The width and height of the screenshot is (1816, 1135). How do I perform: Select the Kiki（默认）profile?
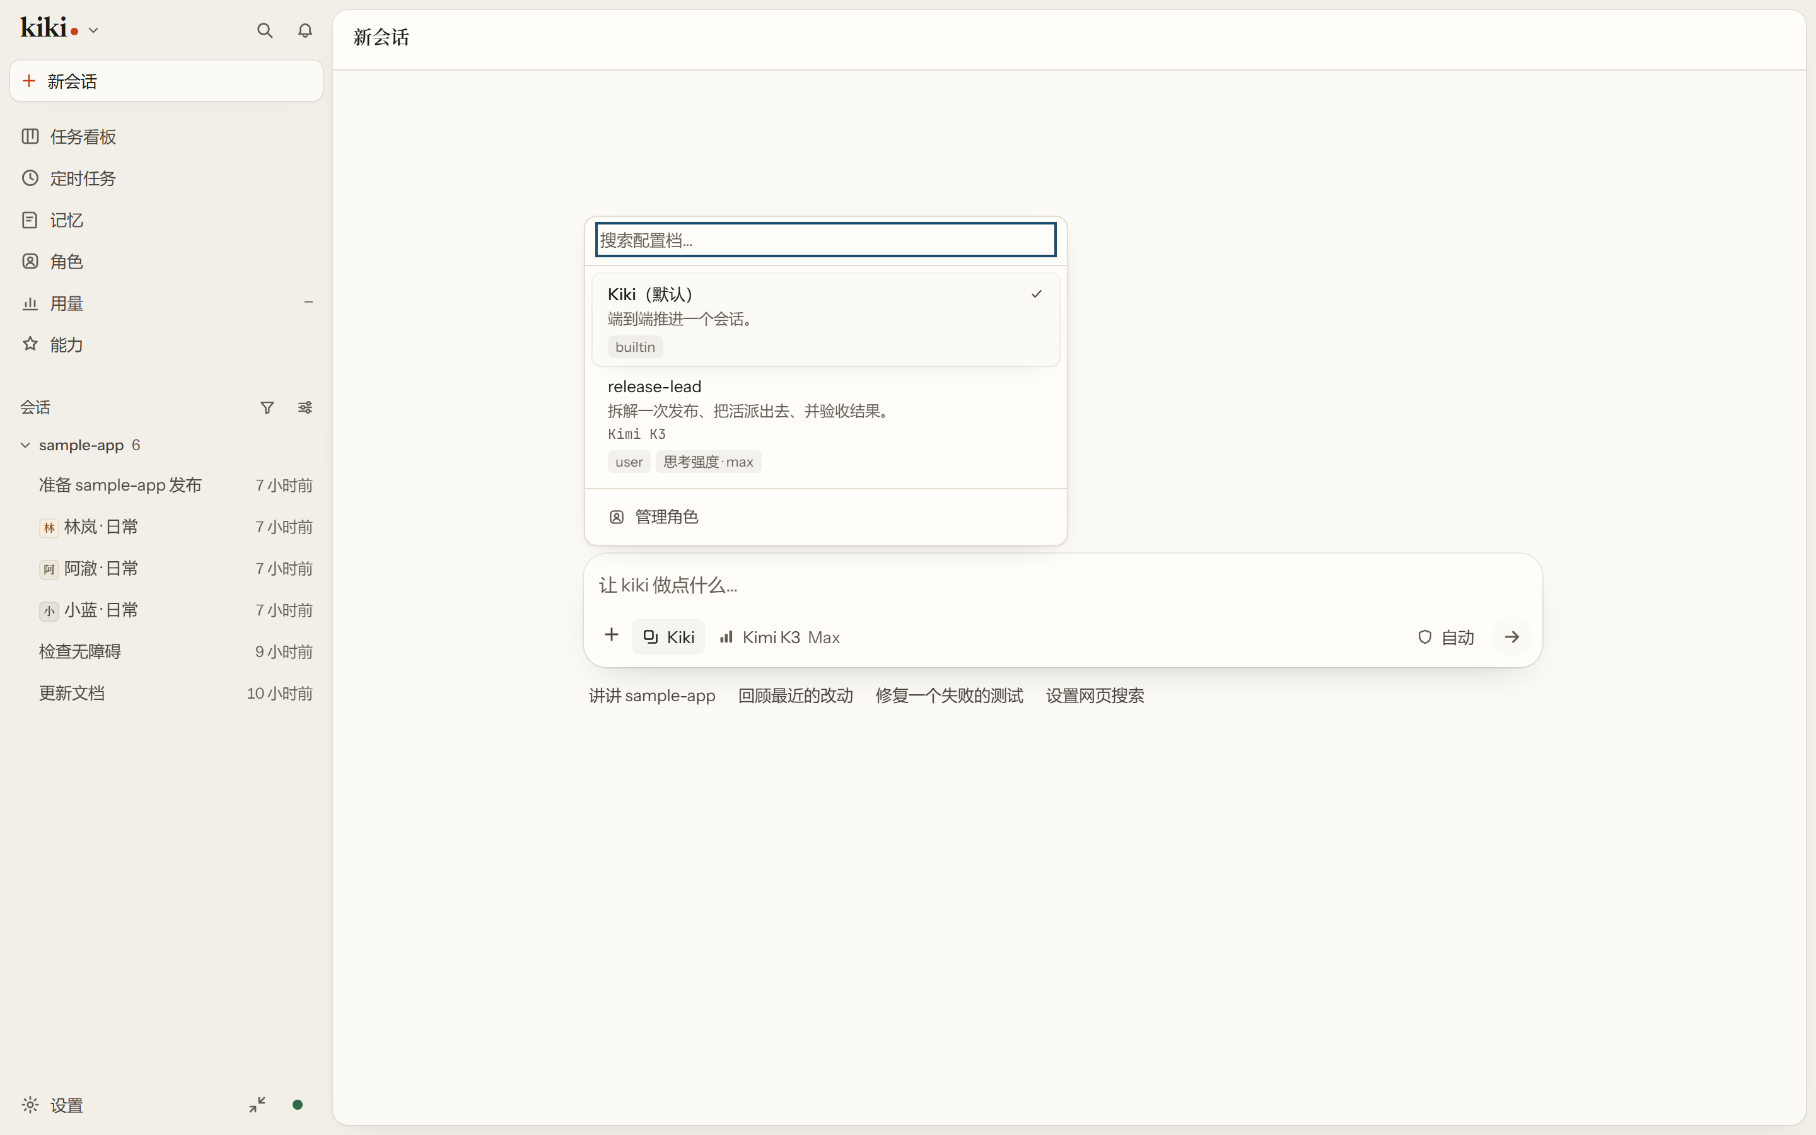(x=825, y=320)
